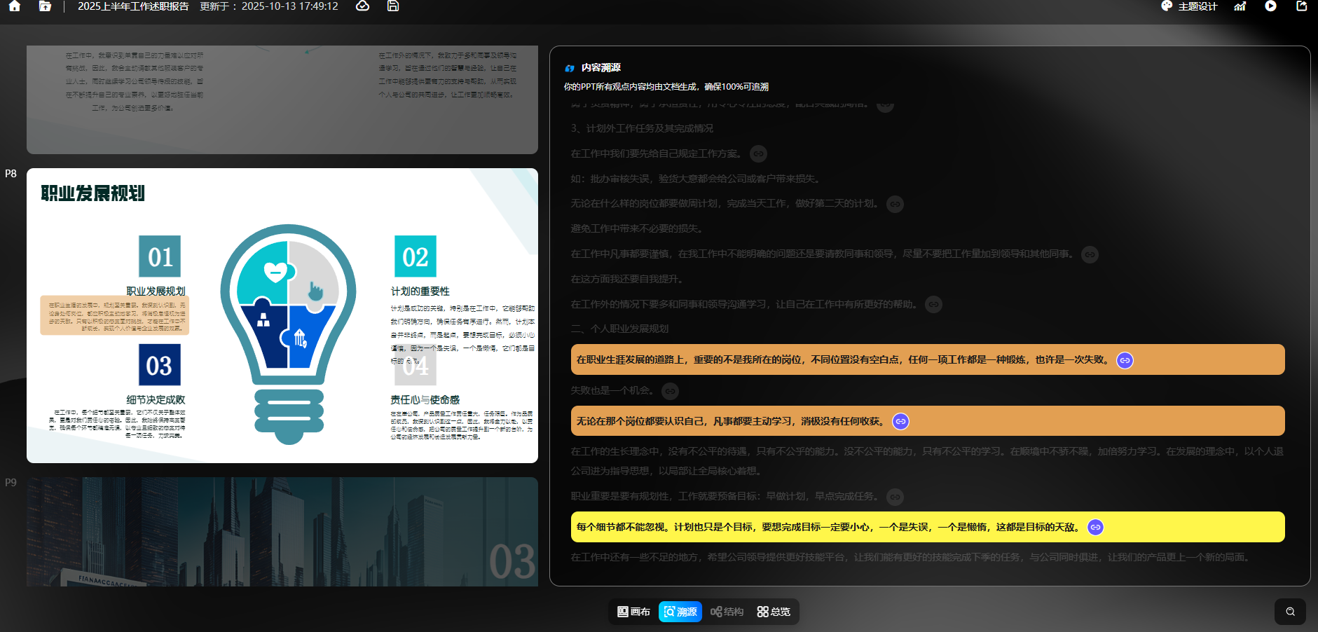Save the presentation with disk icon
1318x632 pixels.
(x=393, y=6)
